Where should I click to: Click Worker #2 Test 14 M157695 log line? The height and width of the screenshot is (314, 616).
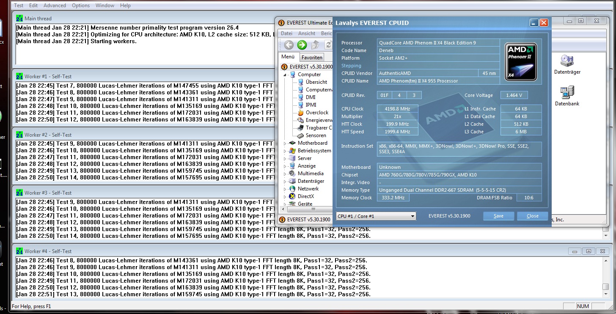click(145, 177)
